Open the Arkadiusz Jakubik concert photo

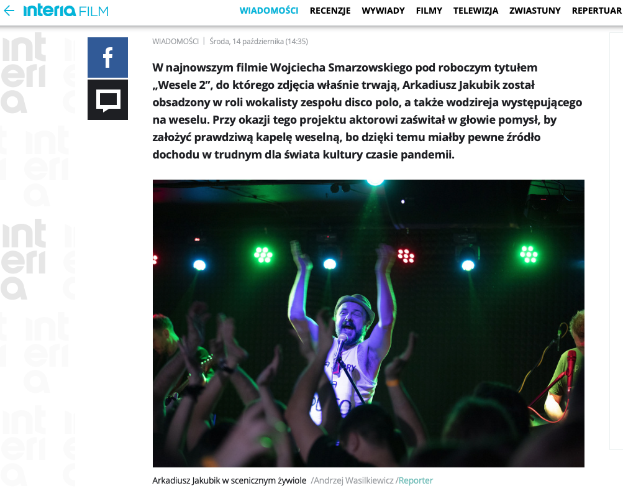[368, 323]
